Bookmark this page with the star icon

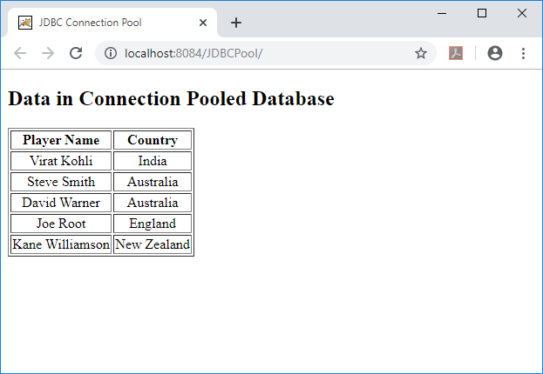tap(421, 53)
